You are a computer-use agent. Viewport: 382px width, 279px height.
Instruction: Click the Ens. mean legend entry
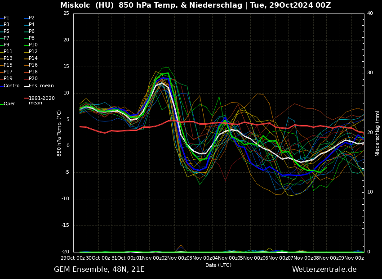coord(41,86)
